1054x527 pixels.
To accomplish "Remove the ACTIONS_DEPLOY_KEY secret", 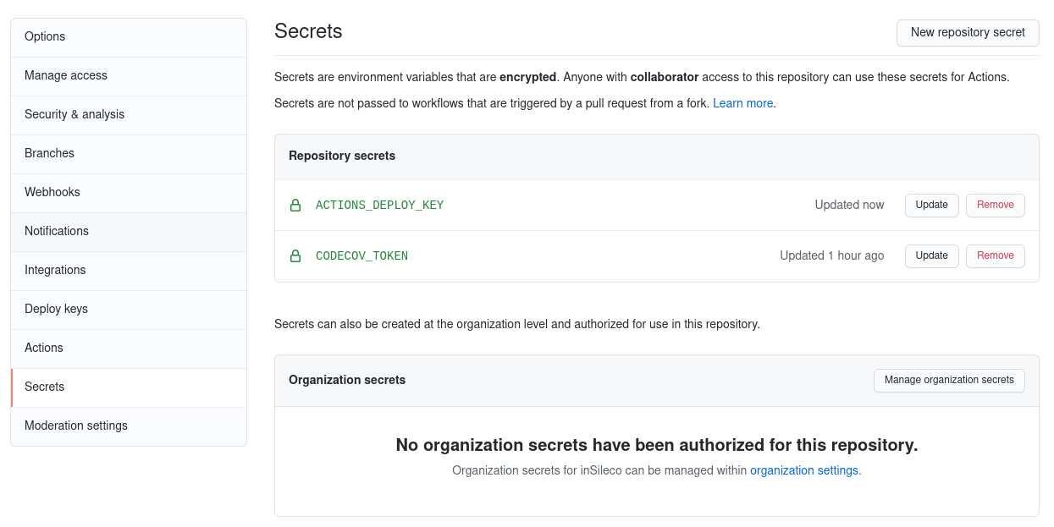I will [995, 205].
